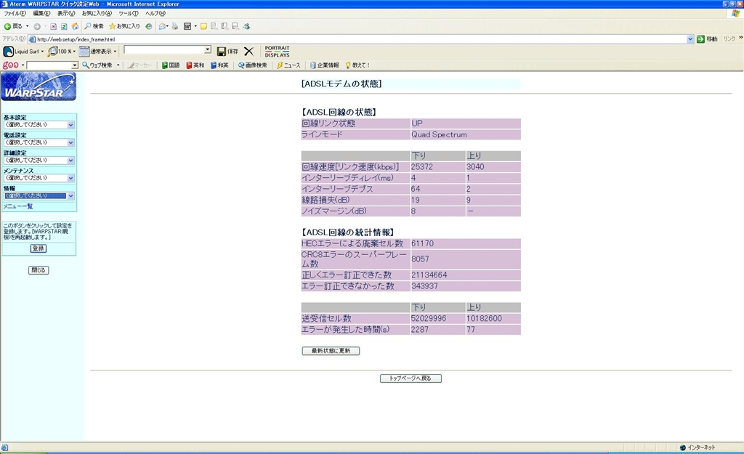Click the mail envelope icon
744x454 pixels.
coord(163,26)
